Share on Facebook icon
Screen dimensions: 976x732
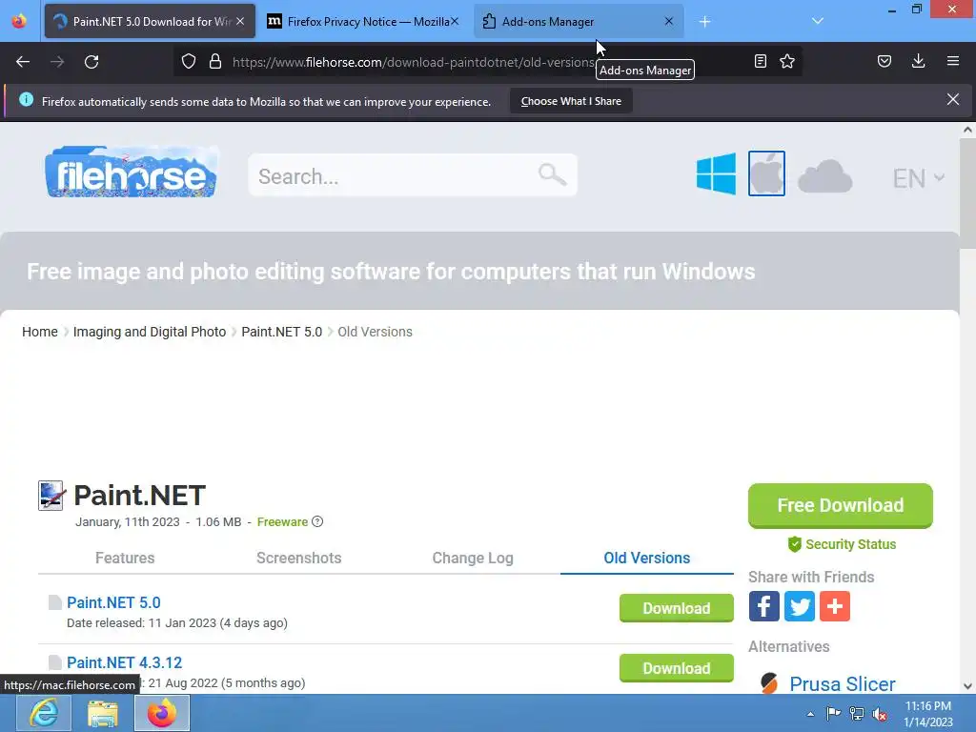tap(763, 606)
